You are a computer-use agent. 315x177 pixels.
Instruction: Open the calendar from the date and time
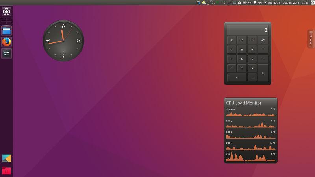(283, 2)
